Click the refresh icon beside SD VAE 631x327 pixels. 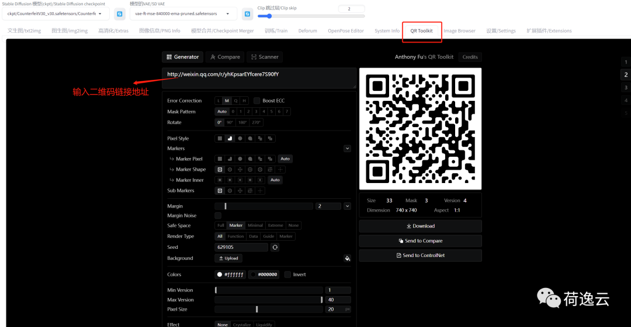coord(247,13)
